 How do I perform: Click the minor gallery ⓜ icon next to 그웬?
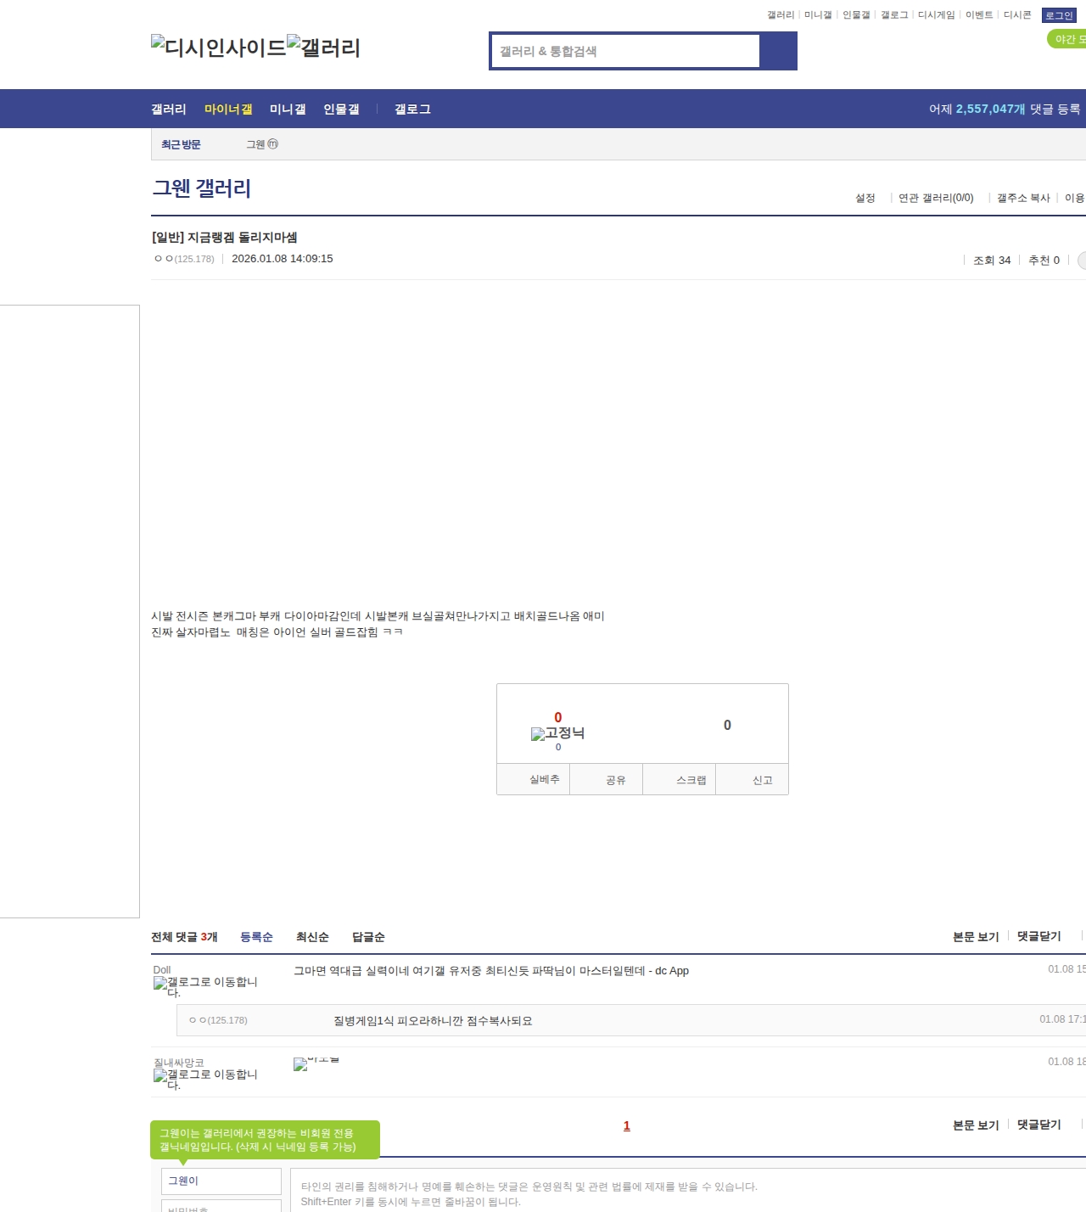tap(273, 144)
